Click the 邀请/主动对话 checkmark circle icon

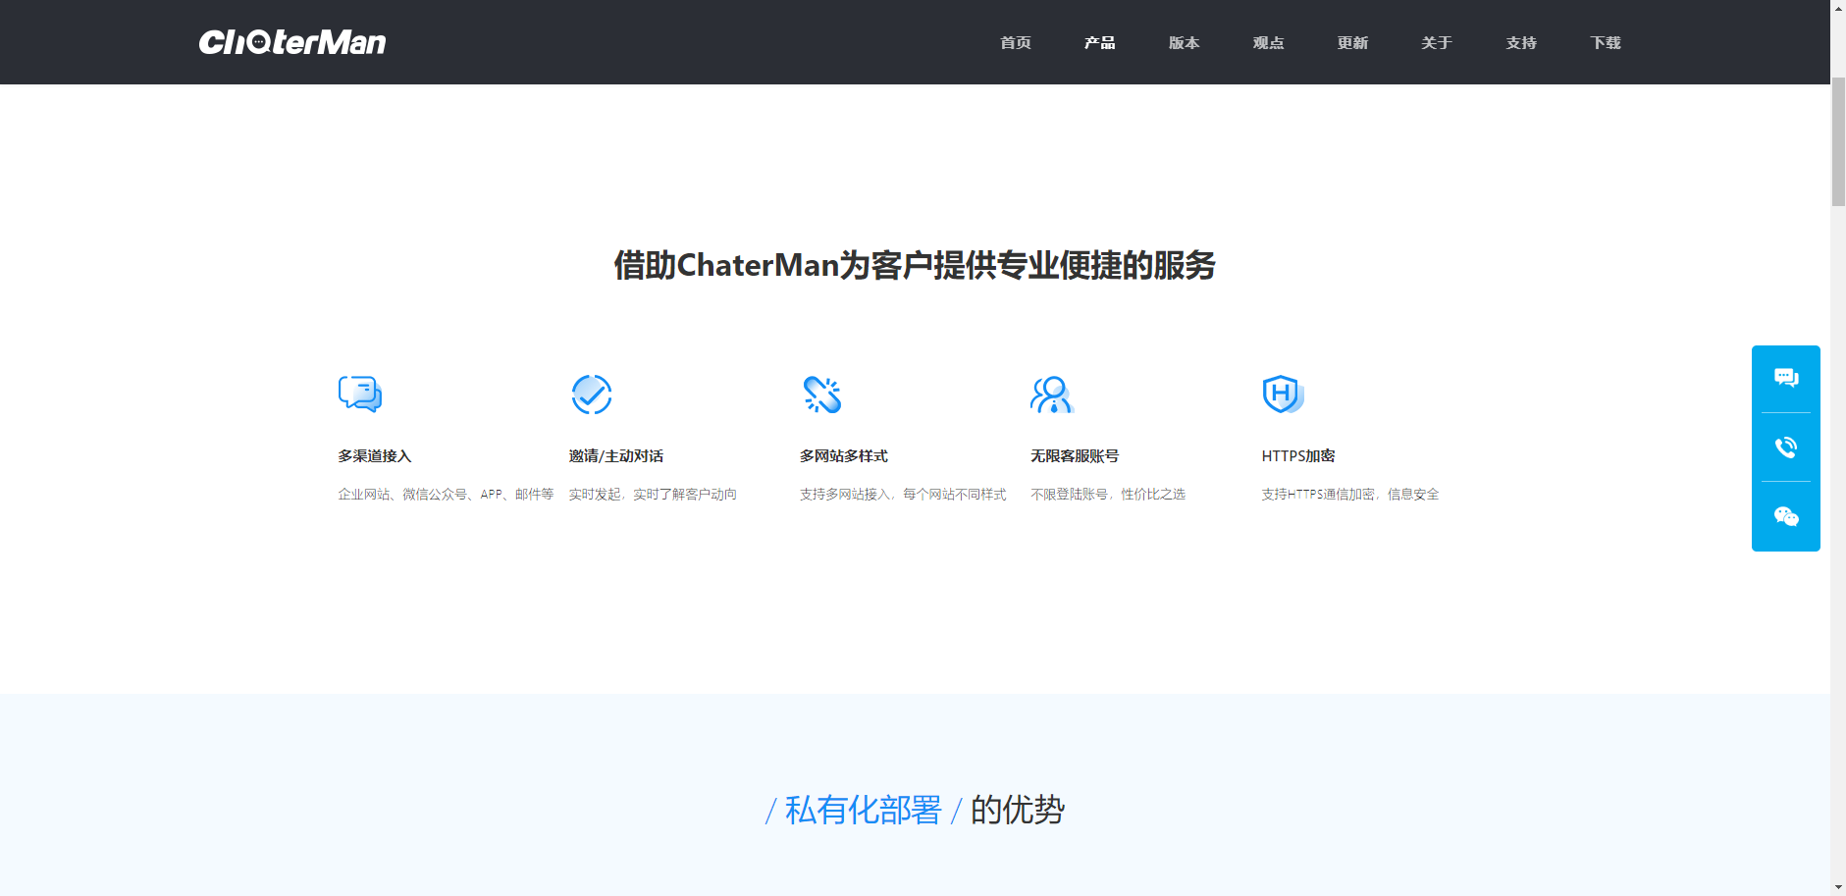click(592, 395)
